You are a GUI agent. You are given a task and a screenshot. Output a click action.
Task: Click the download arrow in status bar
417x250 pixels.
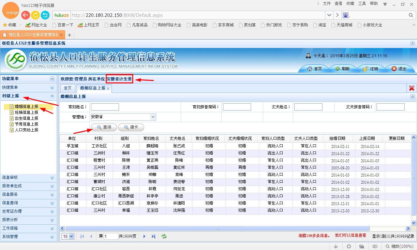[x=336, y=246]
